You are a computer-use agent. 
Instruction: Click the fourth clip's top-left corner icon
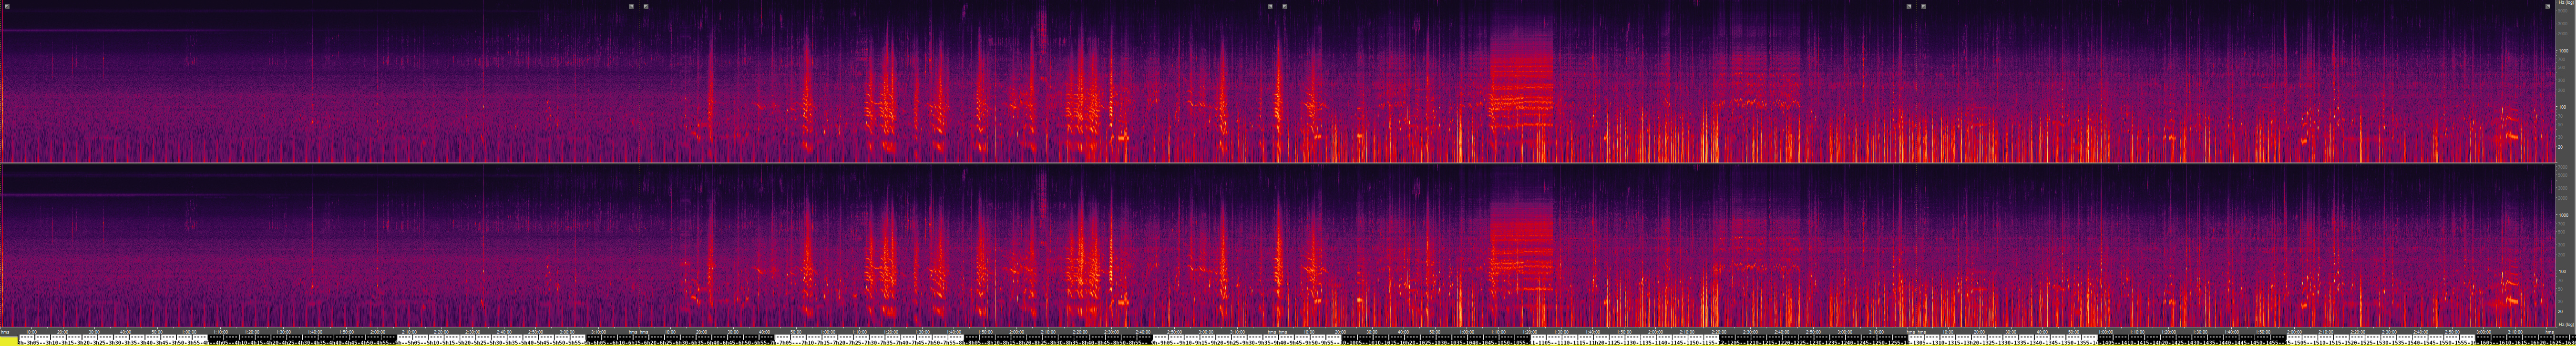(1923, 6)
